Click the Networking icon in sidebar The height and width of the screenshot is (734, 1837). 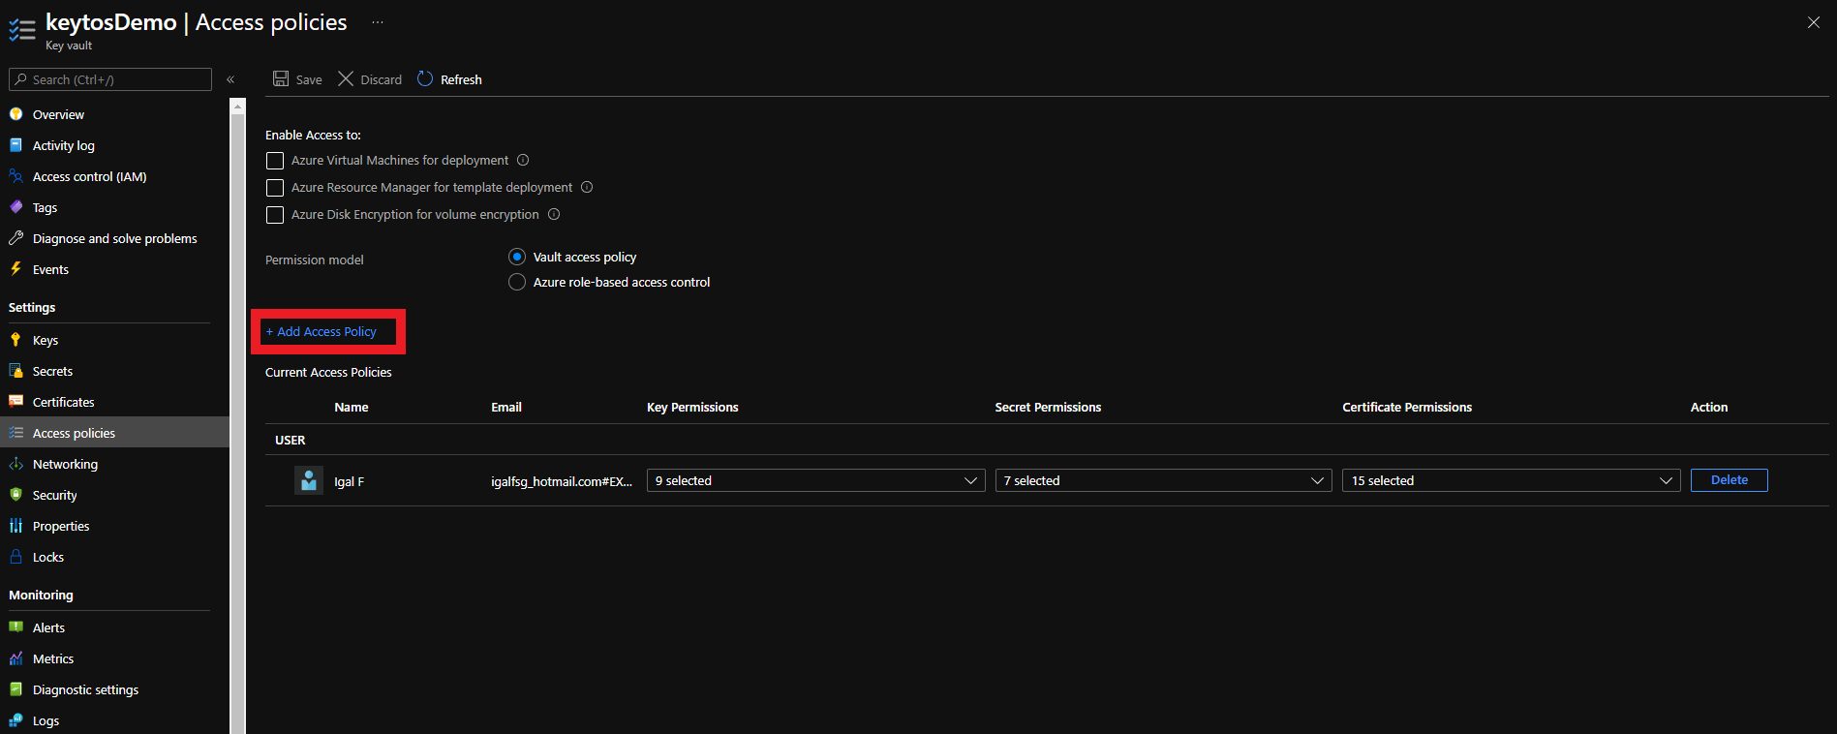(15, 464)
